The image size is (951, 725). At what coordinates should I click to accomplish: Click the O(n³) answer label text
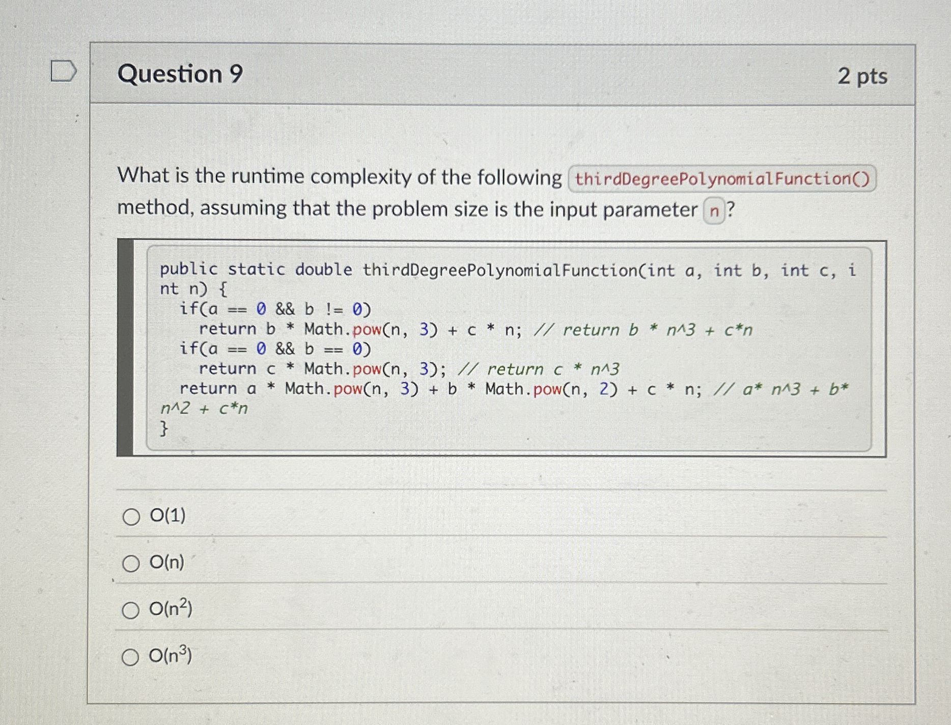[170, 656]
